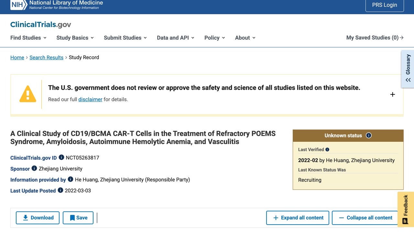
Task: Click the NIH National Library of Medicine logo
Action: [x=57, y=5]
